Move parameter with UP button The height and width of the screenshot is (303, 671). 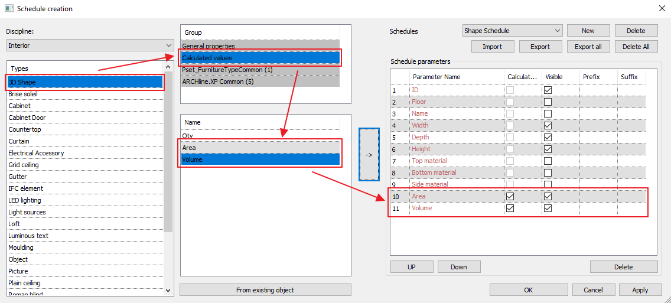(x=411, y=267)
